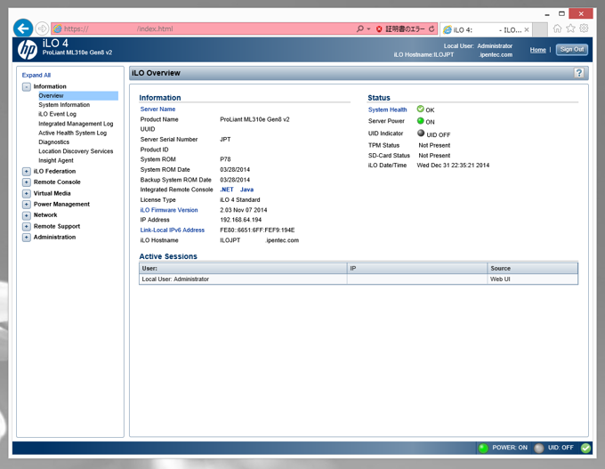Launch the .NET remote console link
The image size is (605, 469).
click(x=227, y=190)
